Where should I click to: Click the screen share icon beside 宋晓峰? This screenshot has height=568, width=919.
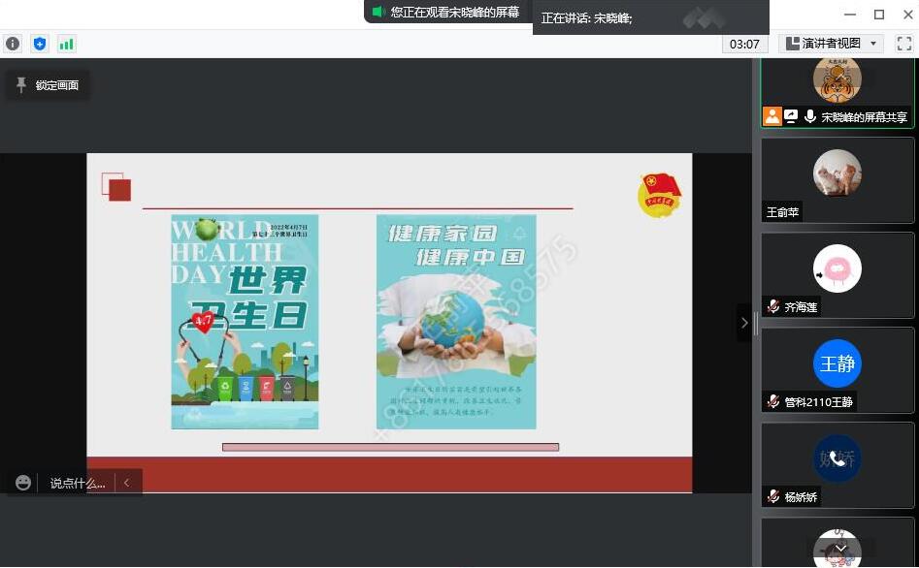[x=791, y=116]
